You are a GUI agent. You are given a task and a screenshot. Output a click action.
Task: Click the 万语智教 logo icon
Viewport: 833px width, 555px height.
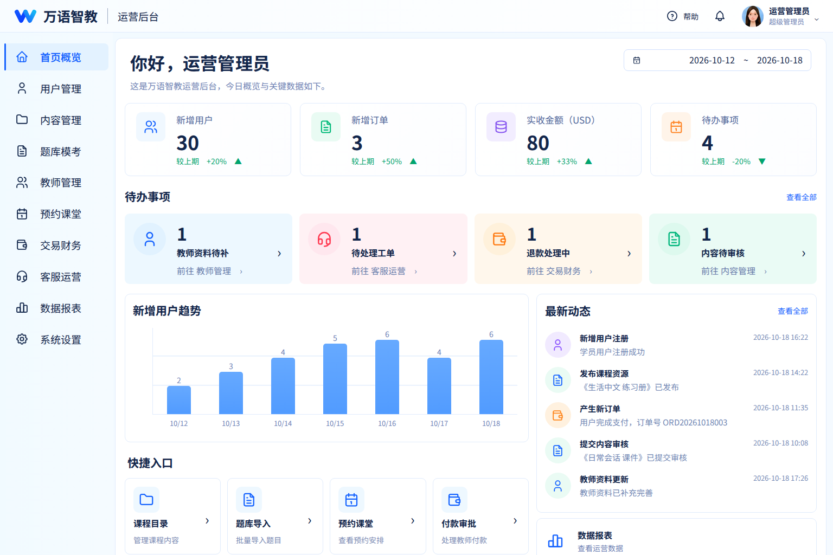[25, 16]
